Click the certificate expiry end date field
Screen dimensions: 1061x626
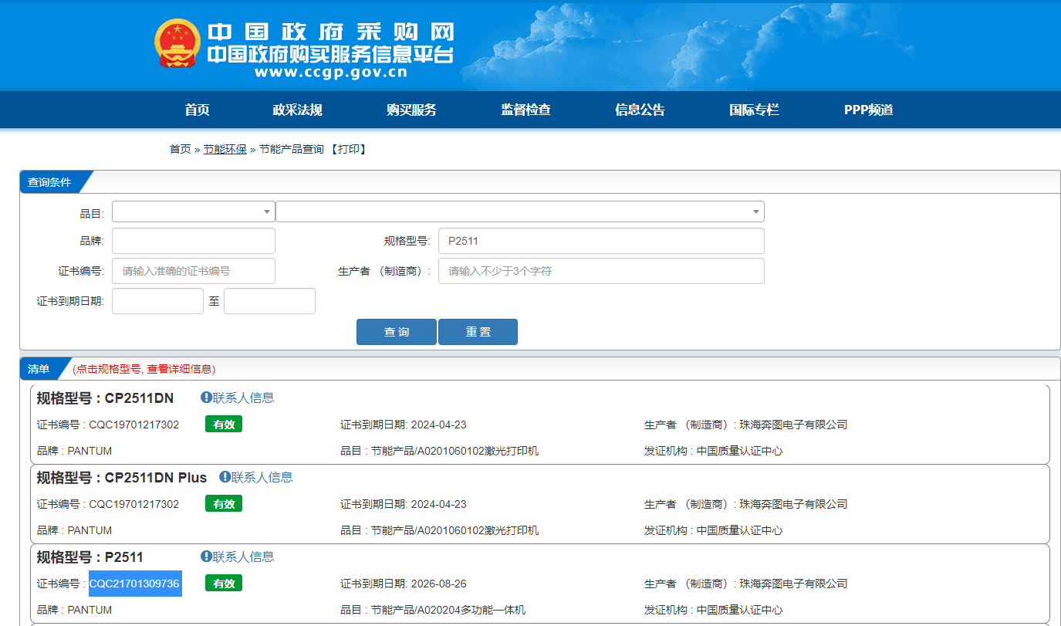[269, 301]
